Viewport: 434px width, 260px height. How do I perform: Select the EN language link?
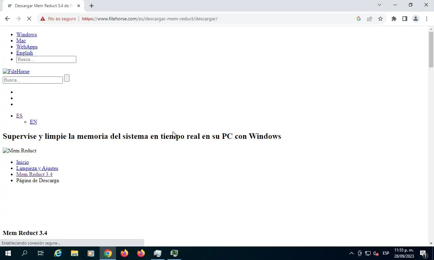click(33, 122)
